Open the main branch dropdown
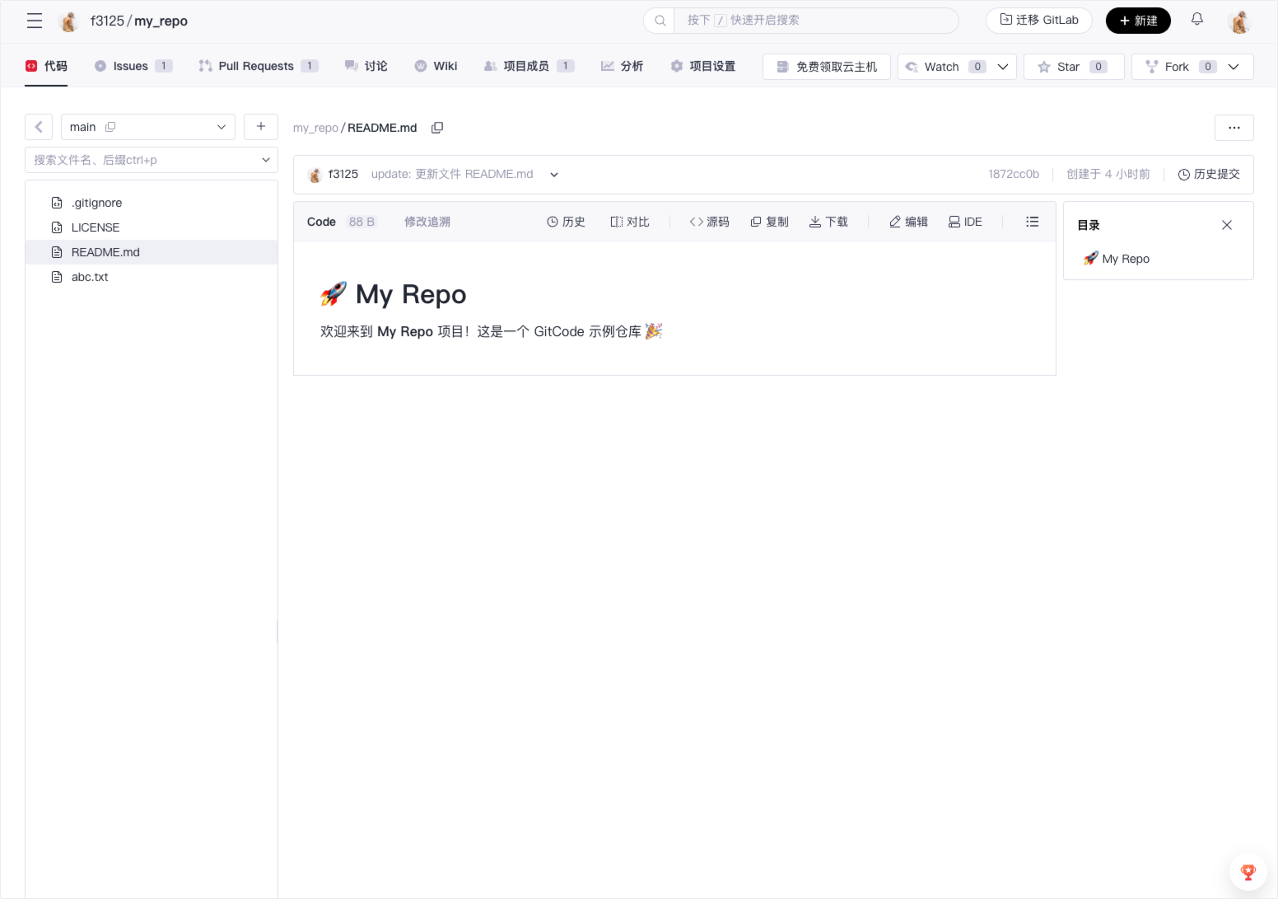Screen dimensions: 1278x899 pyautogui.click(x=148, y=127)
